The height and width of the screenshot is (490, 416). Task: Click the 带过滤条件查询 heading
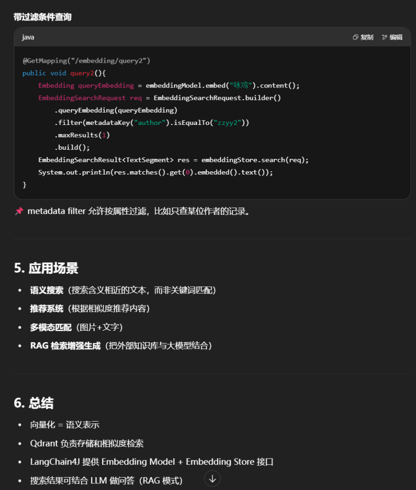tap(43, 17)
